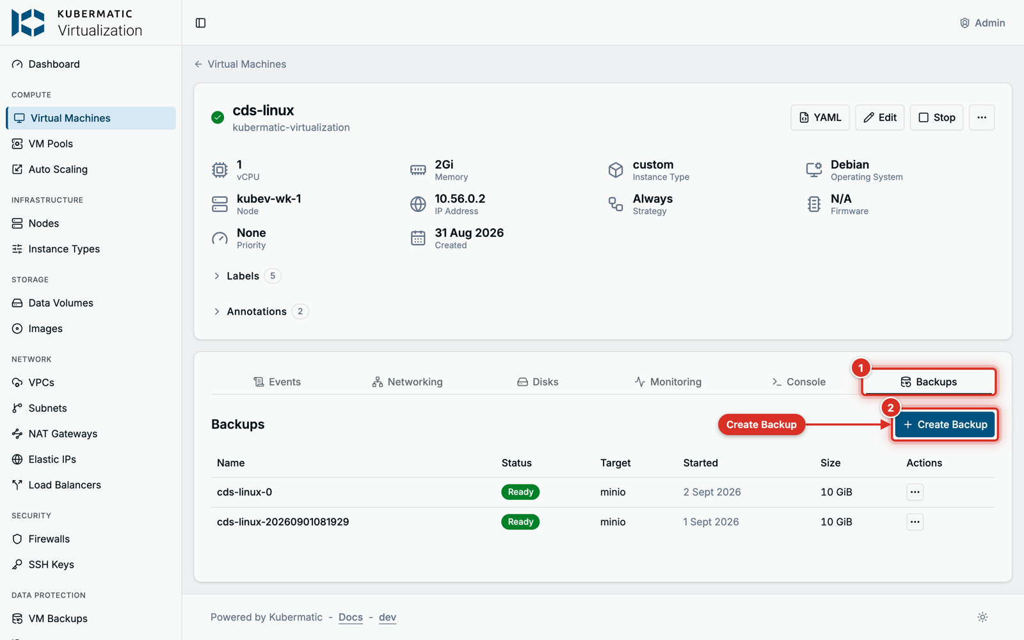Switch to the Events tab
Screen dimensions: 1024x640
[x=277, y=382]
